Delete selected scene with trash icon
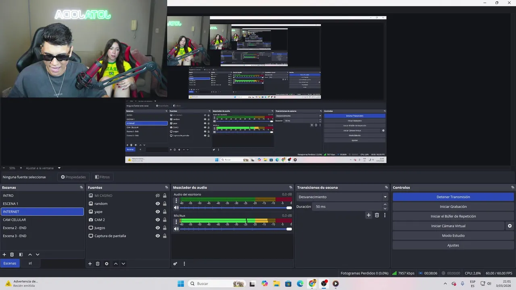516x290 pixels. tap(12, 255)
